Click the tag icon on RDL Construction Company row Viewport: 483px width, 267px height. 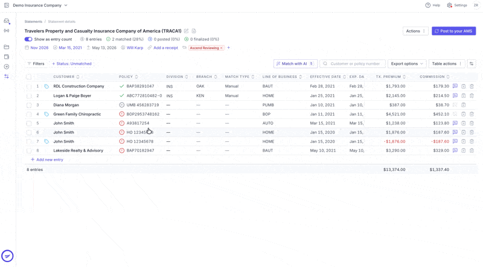[46, 86]
